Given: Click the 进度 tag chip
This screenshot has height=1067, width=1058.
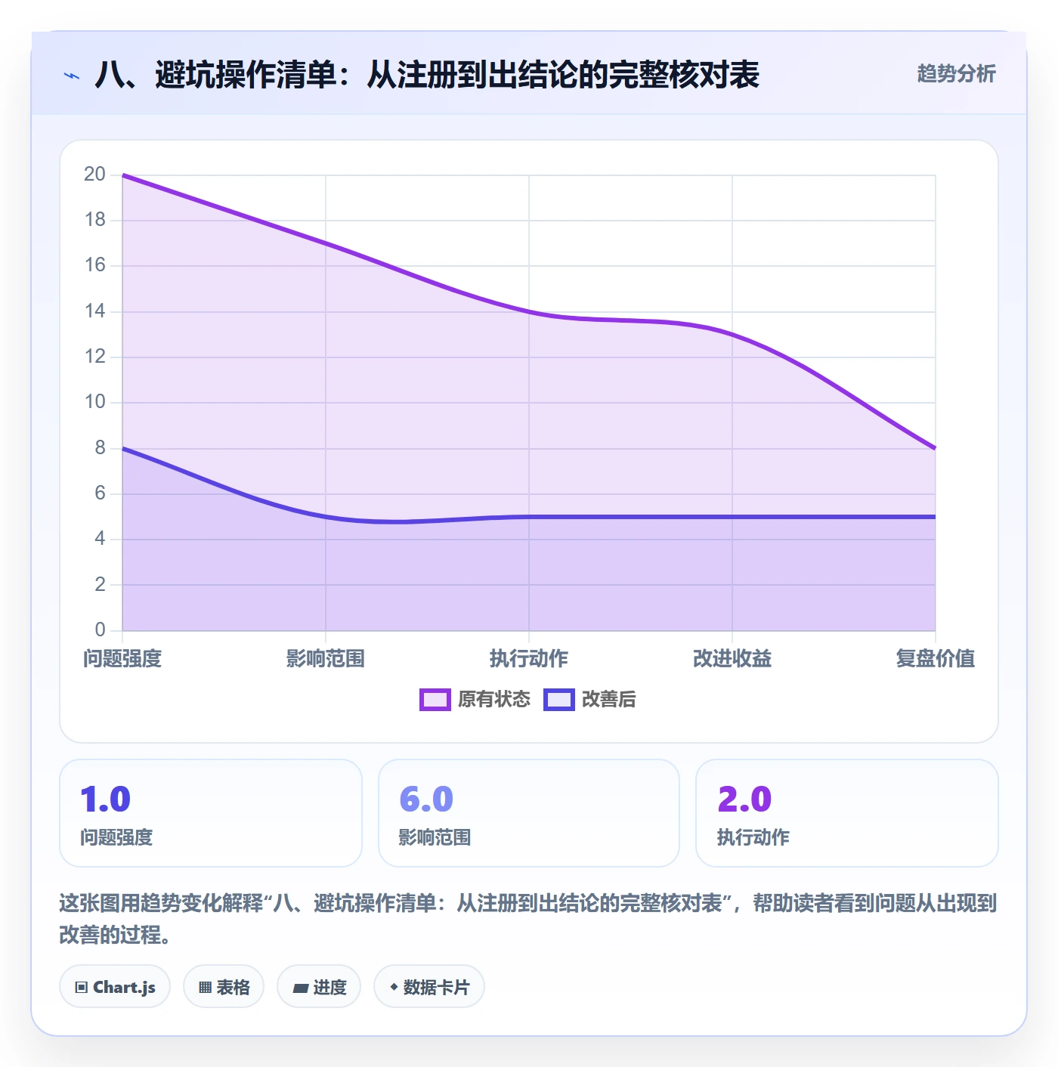Looking at the screenshot, I should 319,987.
